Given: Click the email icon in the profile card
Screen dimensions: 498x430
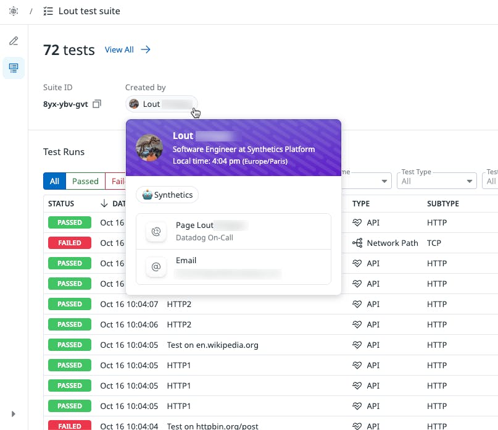Looking at the screenshot, I should tap(156, 266).
